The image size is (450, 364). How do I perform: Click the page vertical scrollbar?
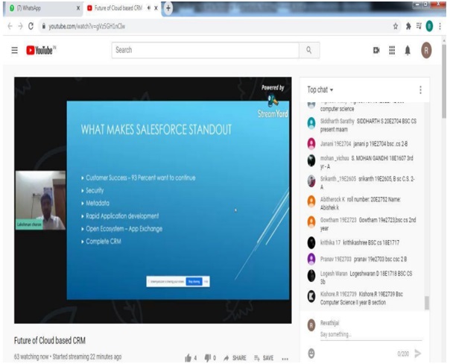point(444,81)
